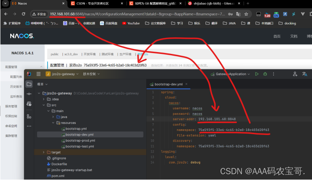Open 文档 in Nacos header
This screenshot has height=180, width=312.
(294, 36)
